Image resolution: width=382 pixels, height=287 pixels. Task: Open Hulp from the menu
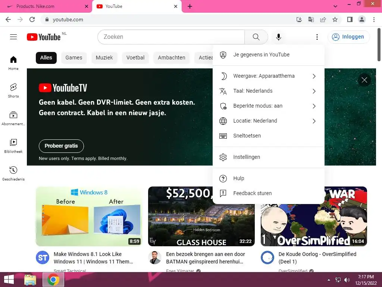tap(269, 178)
